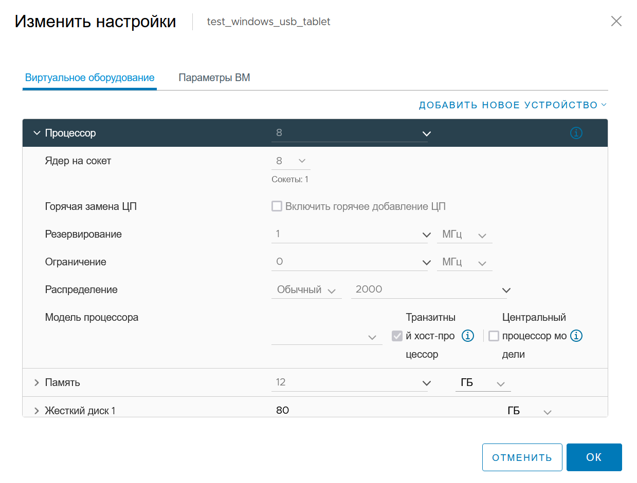Change Резервирование unit МГц dropdown
This screenshot has width=637, height=483.
pos(465,235)
